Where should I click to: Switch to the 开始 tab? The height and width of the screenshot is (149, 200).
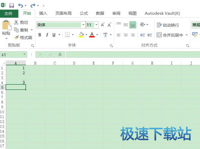27,14
